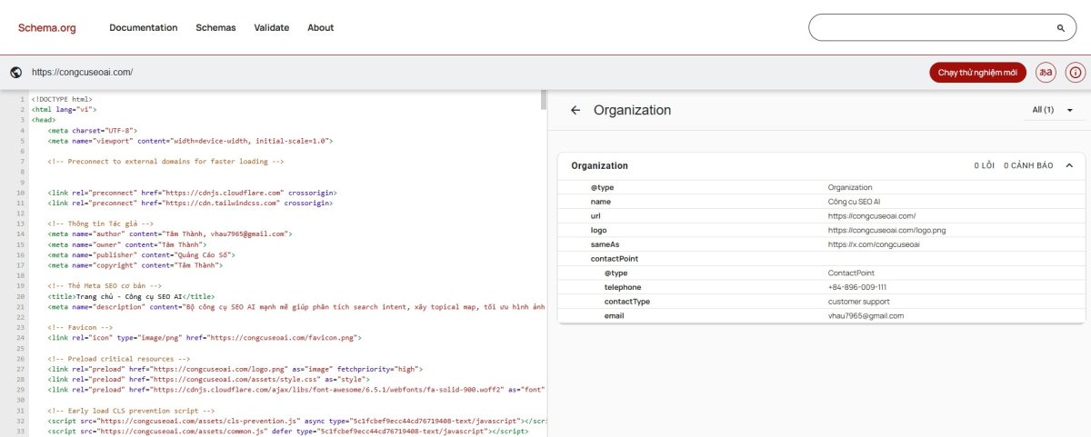Click the <!DOCTYPE html> line in code
The width and height of the screenshot is (1091, 437).
(62, 99)
